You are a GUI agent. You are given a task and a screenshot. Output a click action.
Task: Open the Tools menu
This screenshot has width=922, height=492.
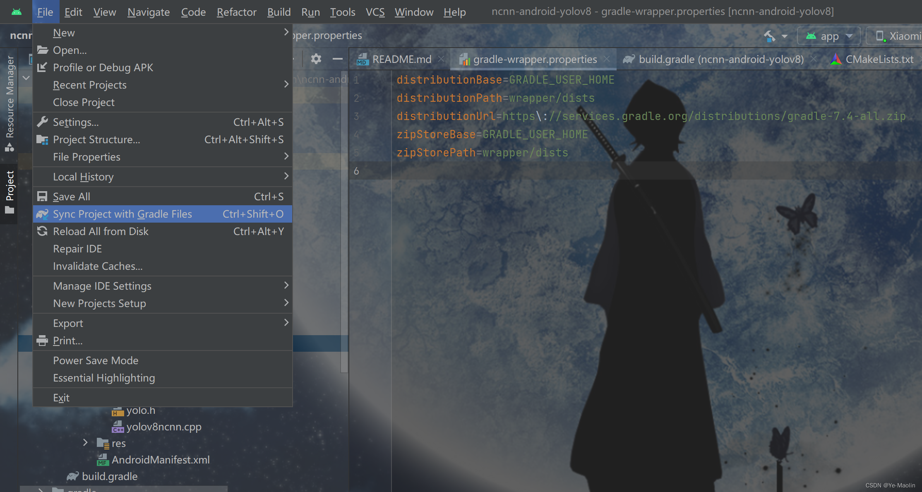[x=343, y=12]
